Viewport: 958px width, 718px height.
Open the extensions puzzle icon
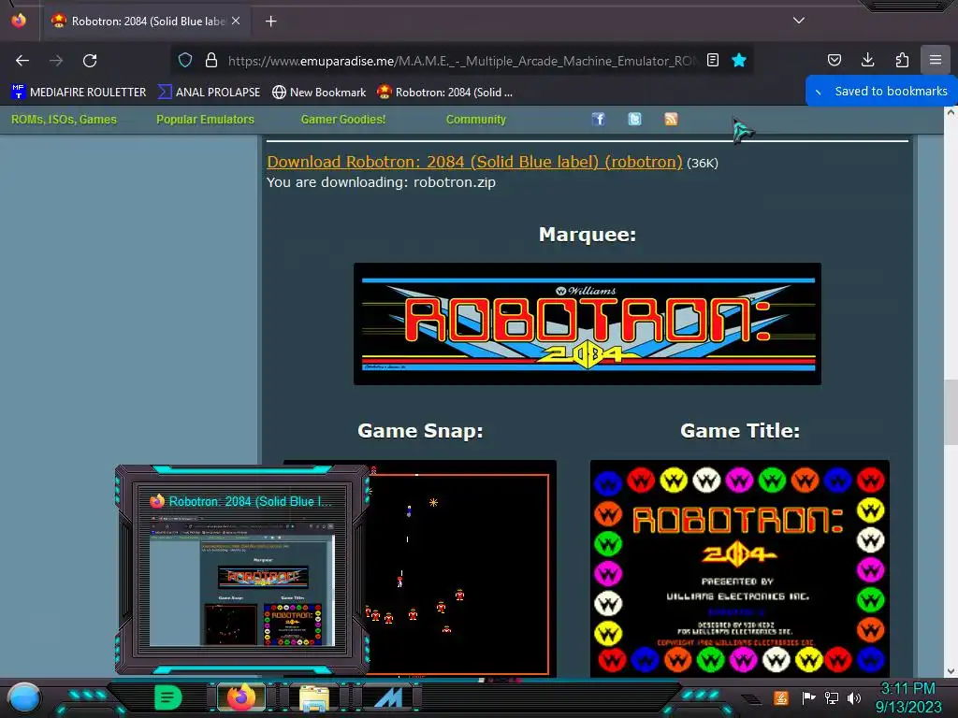click(902, 60)
